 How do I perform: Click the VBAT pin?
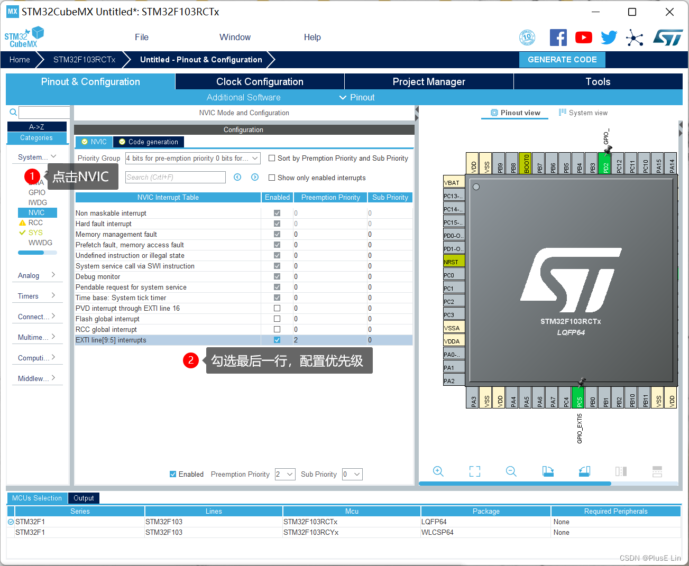coord(454,182)
